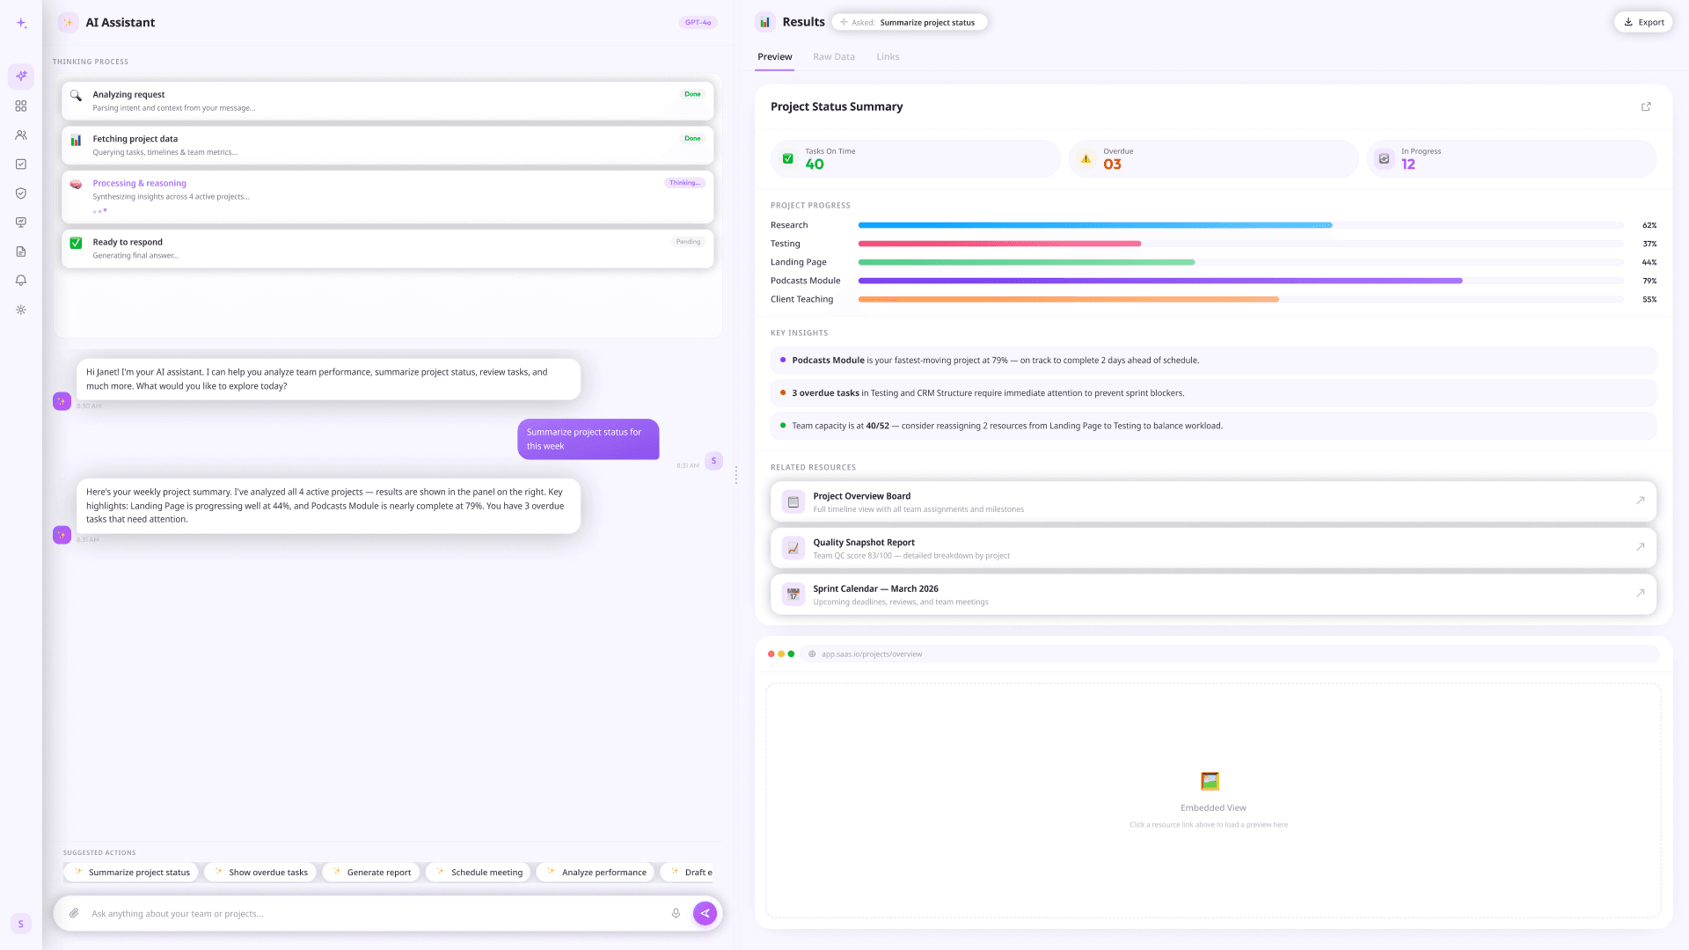Open the team members icon in sidebar
Viewport: 1689px width, 950px height.
click(x=21, y=135)
